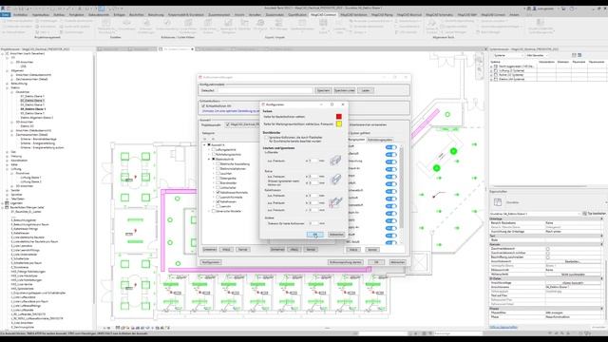Image resolution: width=608 pixels, height=342 pixels.
Task: Switch to the Rohrleitungssysteme tab
Action: tap(380, 140)
